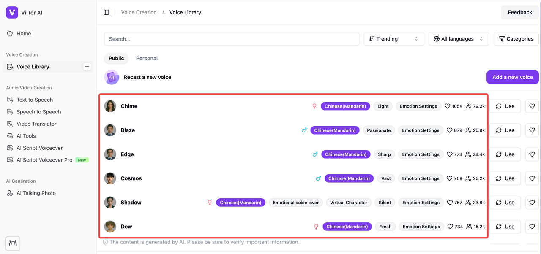Switch to the Personal tab
The image size is (541, 254).
[147, 59]
